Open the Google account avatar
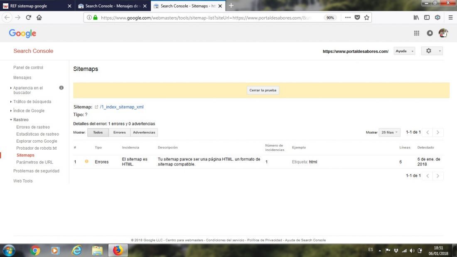Image resolution: width=457 pixels, height=257 pixels. (x=443, y=33)
